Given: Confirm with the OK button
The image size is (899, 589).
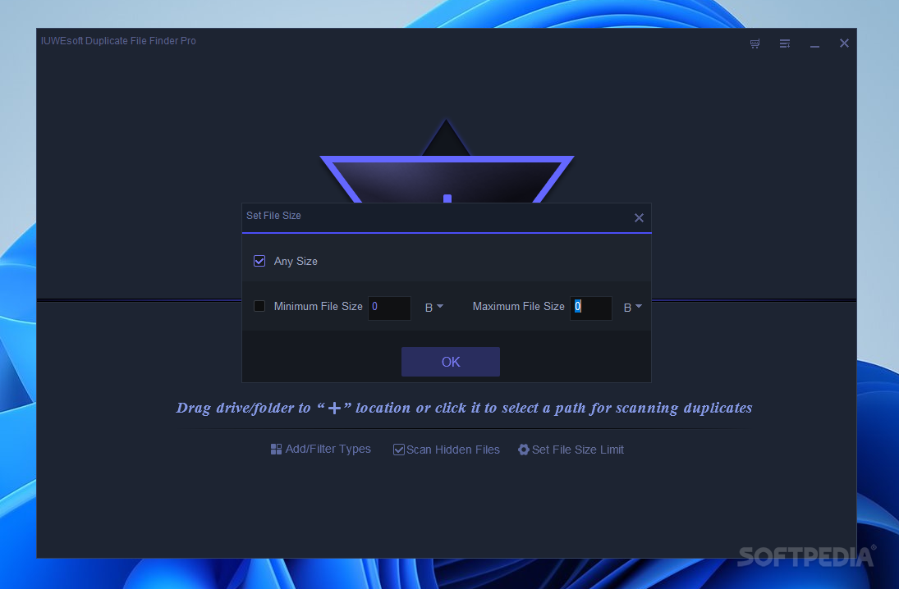Looking at the screenshot, I should click(x=451, y=362).
